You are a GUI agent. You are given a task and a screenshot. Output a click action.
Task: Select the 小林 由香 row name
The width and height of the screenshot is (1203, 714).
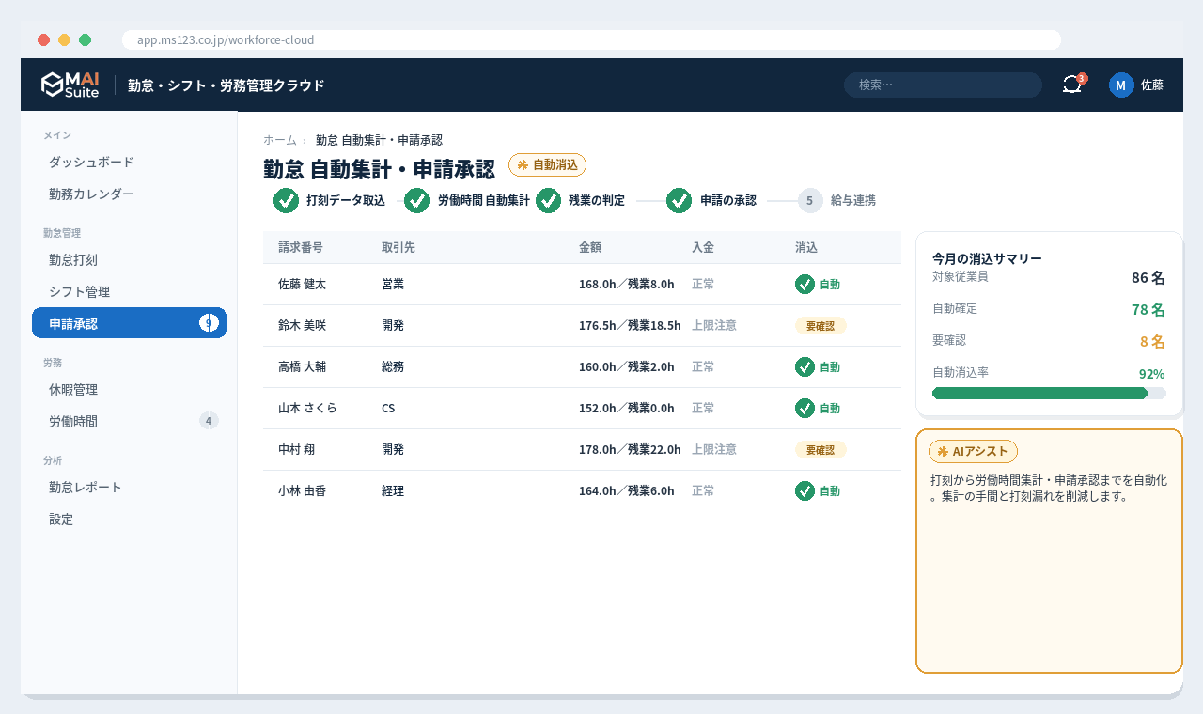[302, 490]
